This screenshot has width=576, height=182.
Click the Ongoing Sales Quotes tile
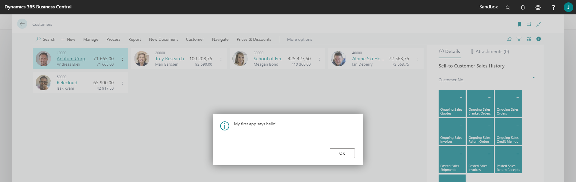(x=452, y=103)
